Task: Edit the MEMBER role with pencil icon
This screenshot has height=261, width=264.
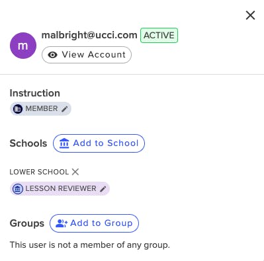Action: point(65,109)
